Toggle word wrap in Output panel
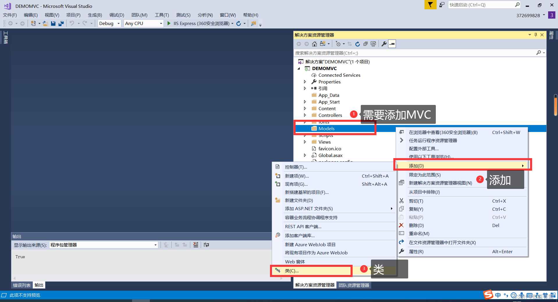The height and width of the screenshot is (302, 558). (206, 245)
